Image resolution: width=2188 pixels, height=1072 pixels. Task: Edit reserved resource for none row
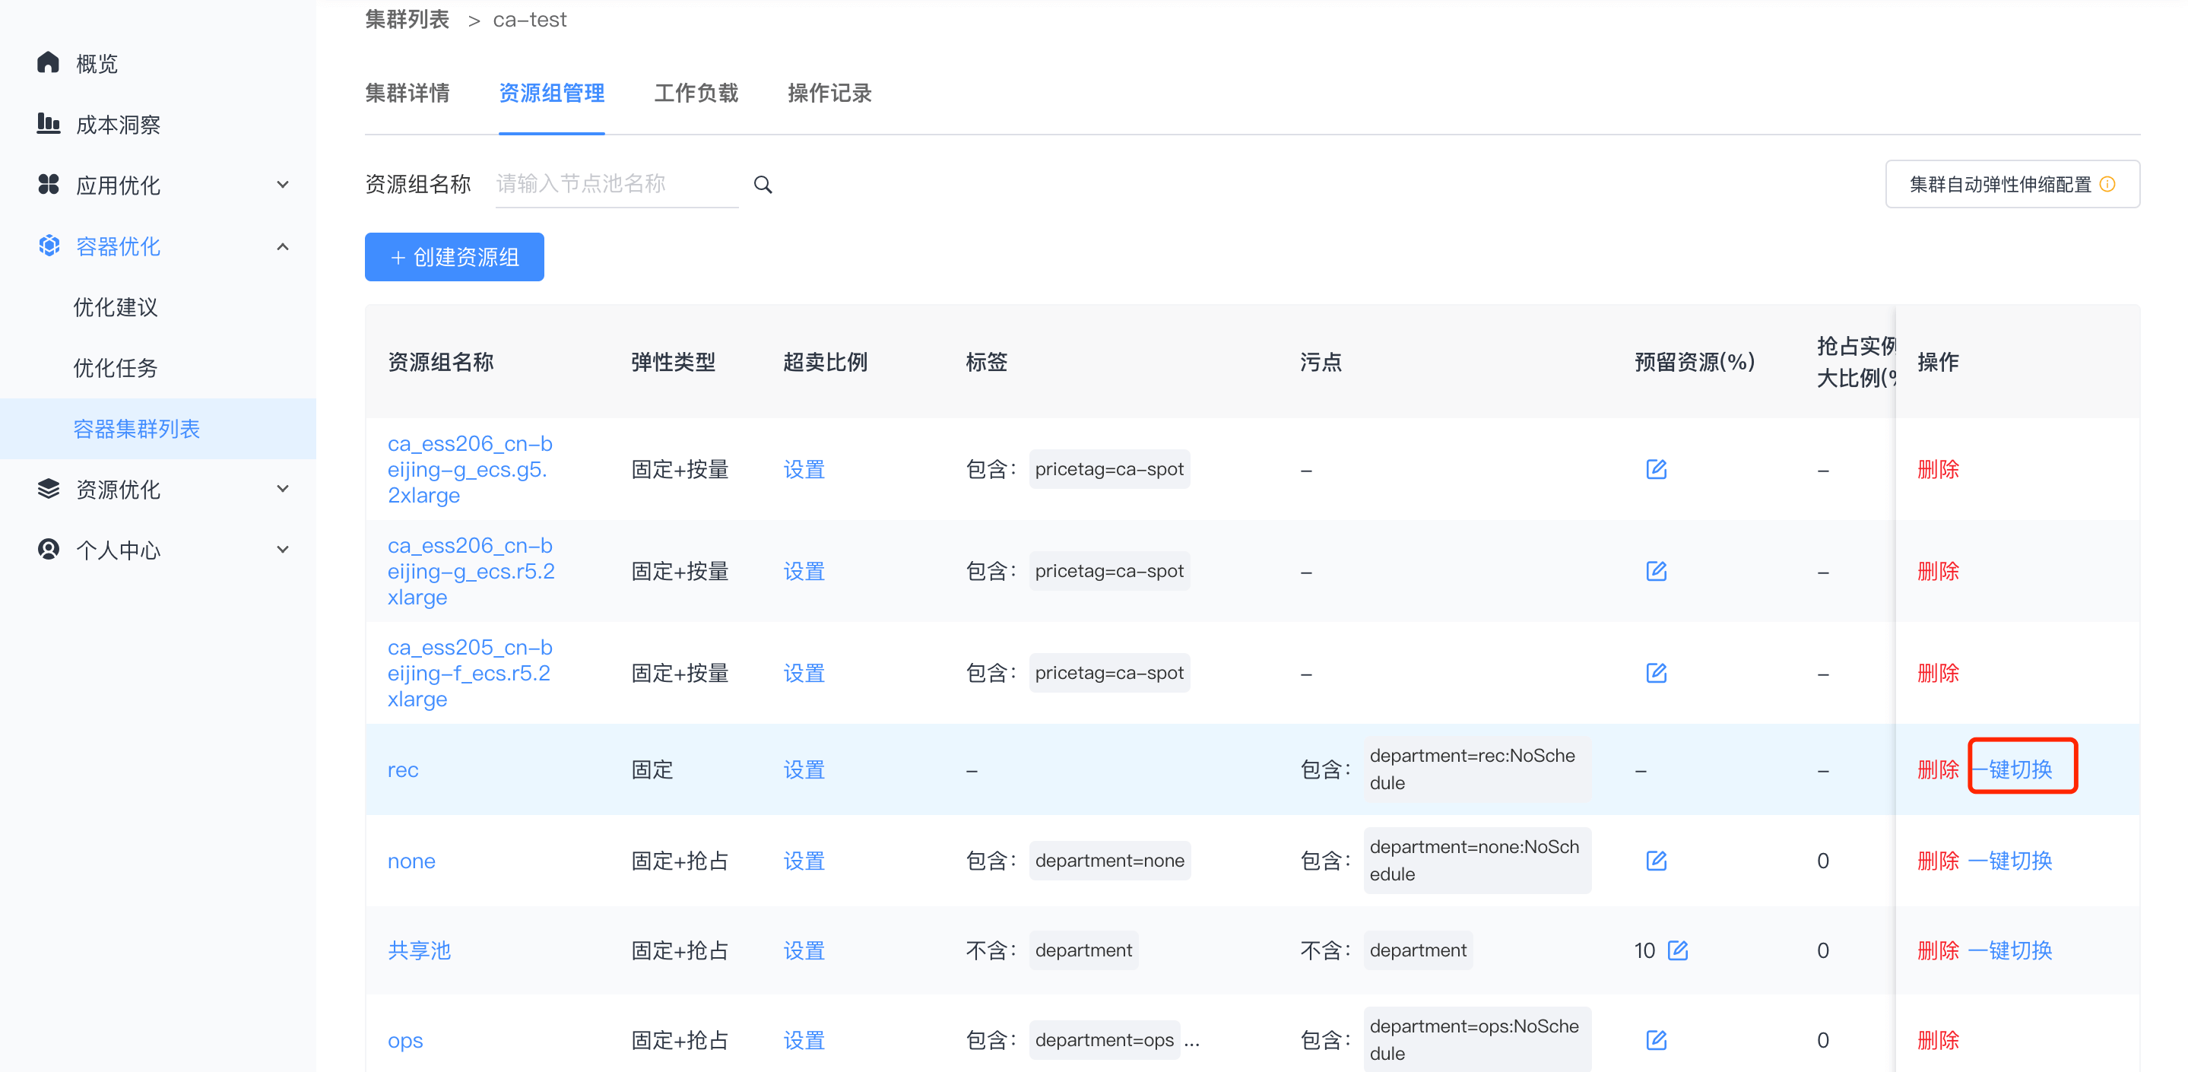pyautogui.click(x=1657, y=861)
